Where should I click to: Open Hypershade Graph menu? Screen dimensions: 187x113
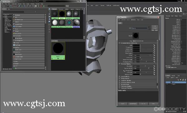point(28,4)
